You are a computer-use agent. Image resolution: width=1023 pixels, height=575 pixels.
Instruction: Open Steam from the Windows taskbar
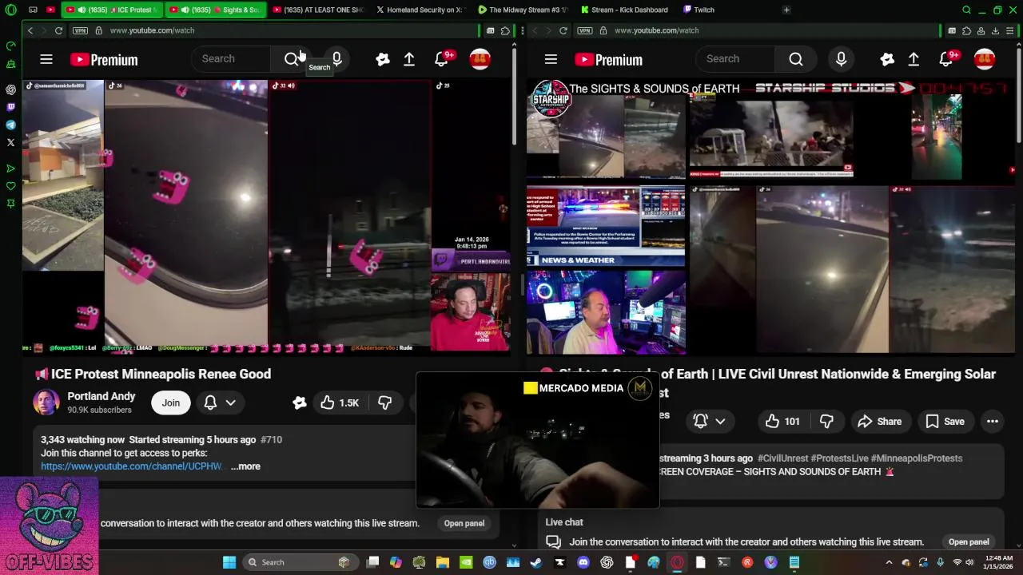(536, 562)
